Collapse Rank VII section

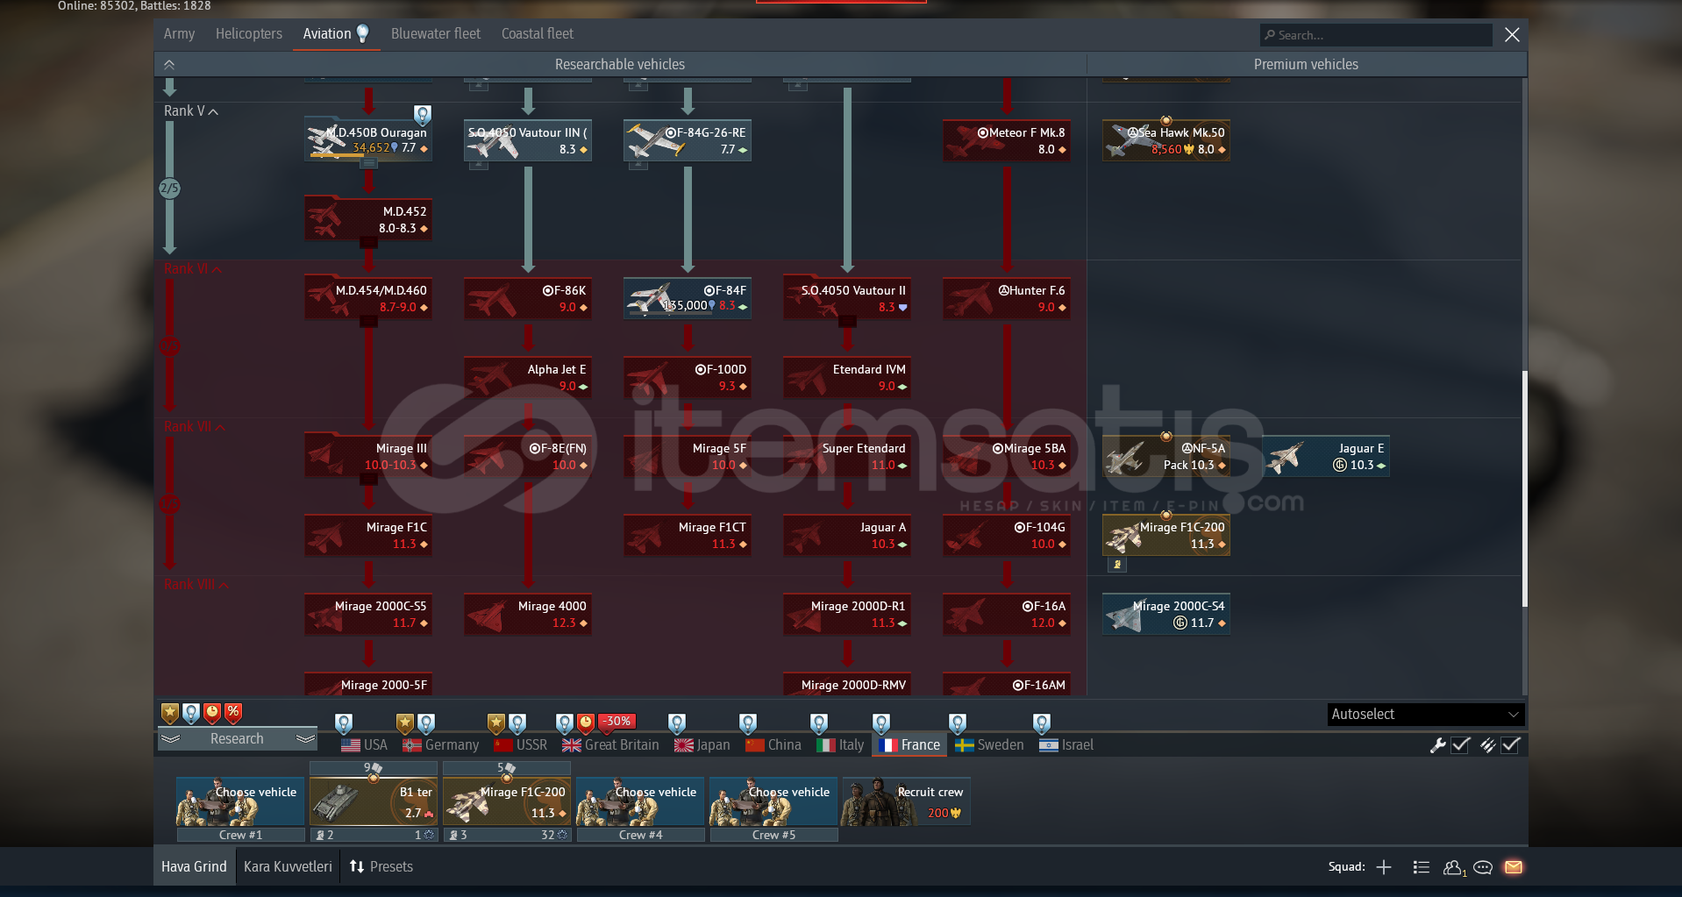point(194,427)
